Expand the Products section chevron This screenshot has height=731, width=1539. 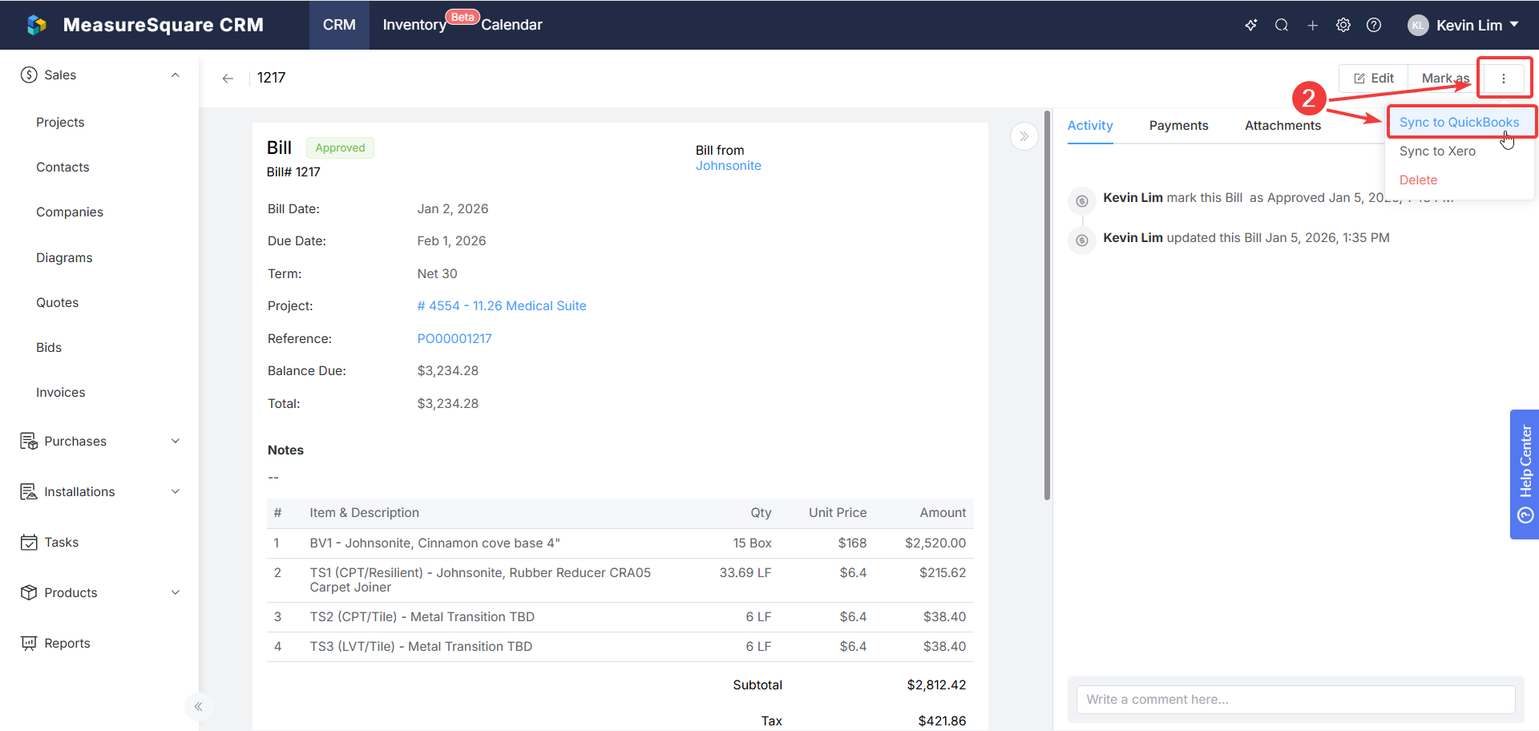pos(175,592)
